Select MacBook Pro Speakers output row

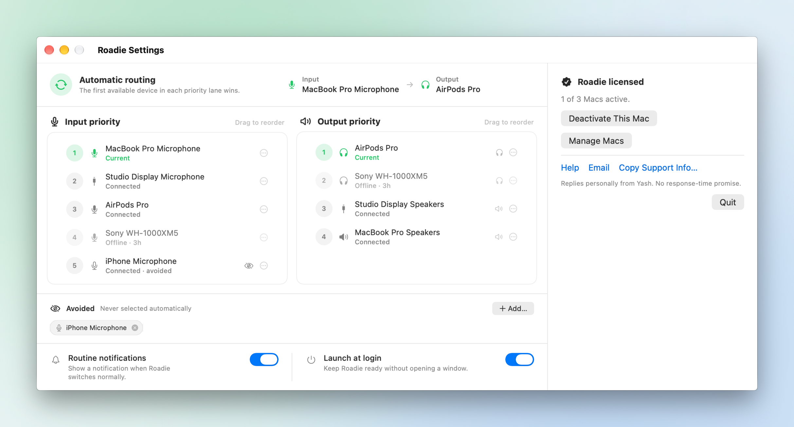point(416,237)
